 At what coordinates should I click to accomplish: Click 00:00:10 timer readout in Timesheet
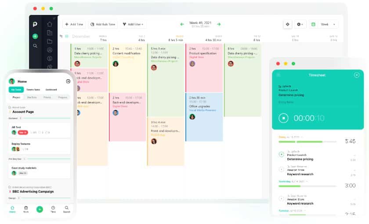(x=309, y=118)
